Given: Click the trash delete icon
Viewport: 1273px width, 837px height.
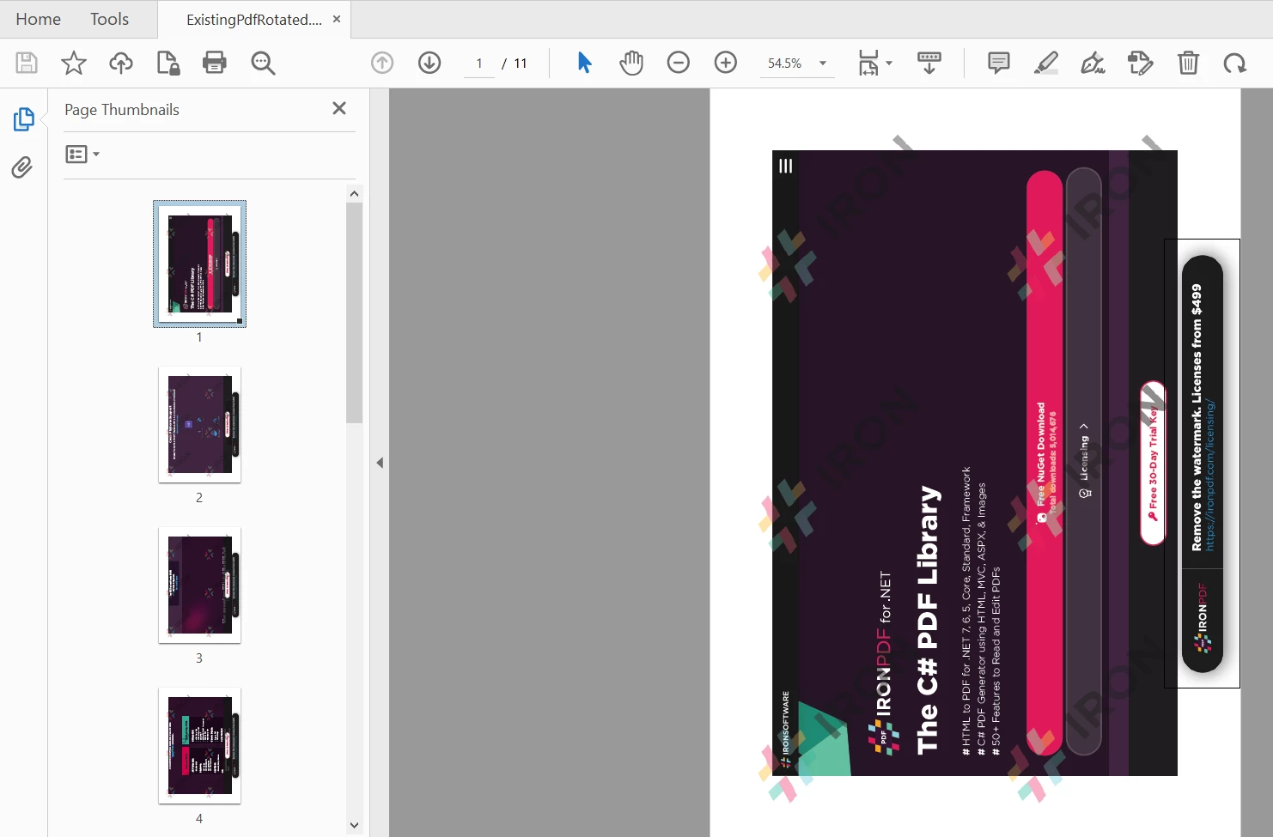Looking at the screenshot, I should pos(1188,63).
